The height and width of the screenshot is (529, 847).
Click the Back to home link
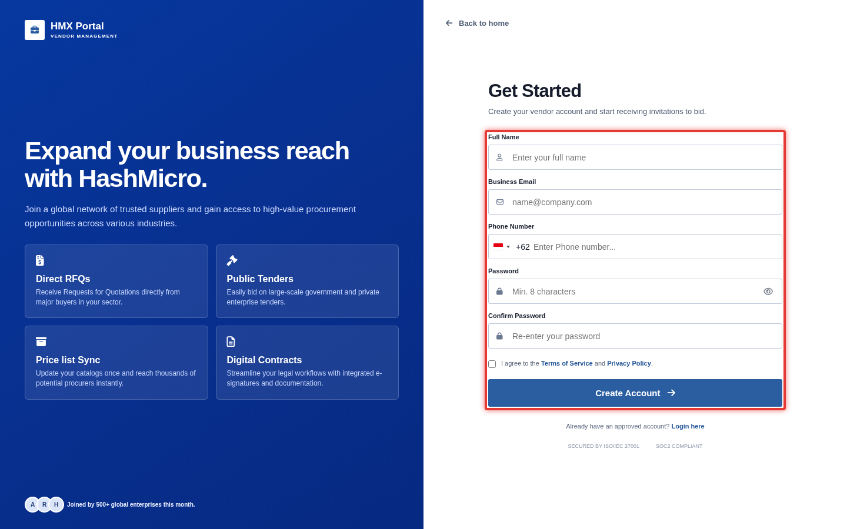click(477, 23)
